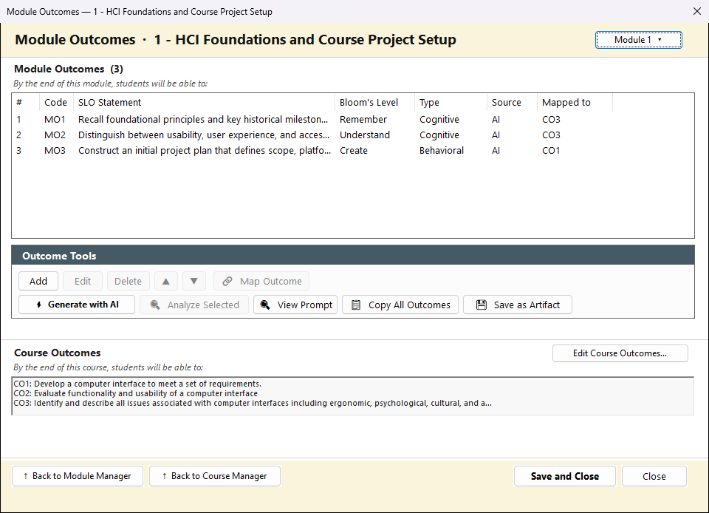This screenshot has width=709, height=513.
Task: Open View Prompt via its magnifier icon
Action: (x=265, y=305)
